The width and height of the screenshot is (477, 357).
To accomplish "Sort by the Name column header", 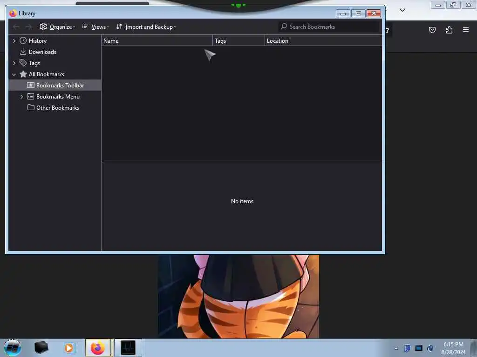I will coord(157,41).
